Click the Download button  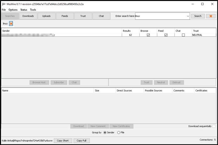(79, 126)
